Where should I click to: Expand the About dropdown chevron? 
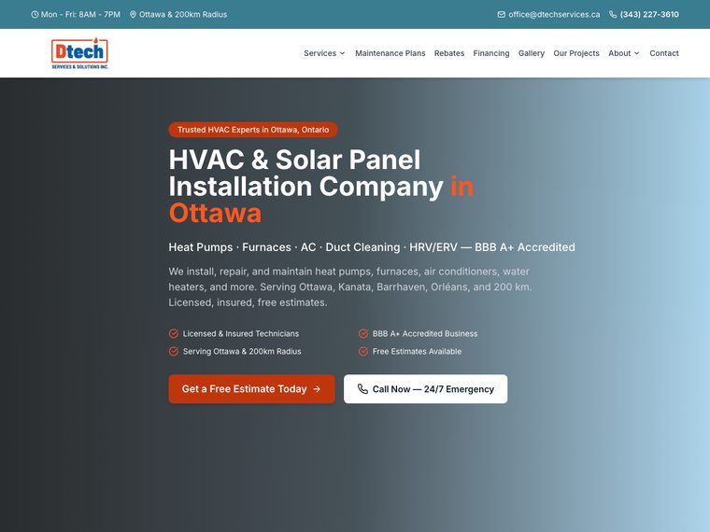636,53
